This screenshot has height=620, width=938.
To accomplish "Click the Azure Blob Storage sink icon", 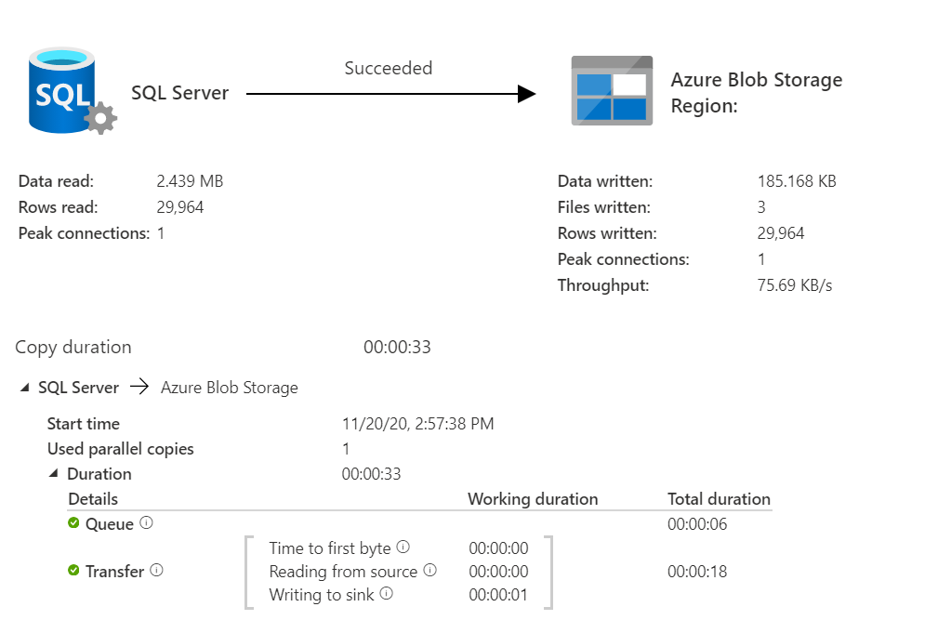I will tap(612, 91).
